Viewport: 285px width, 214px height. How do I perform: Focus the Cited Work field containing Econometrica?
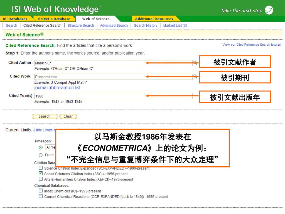coord(114,77)
